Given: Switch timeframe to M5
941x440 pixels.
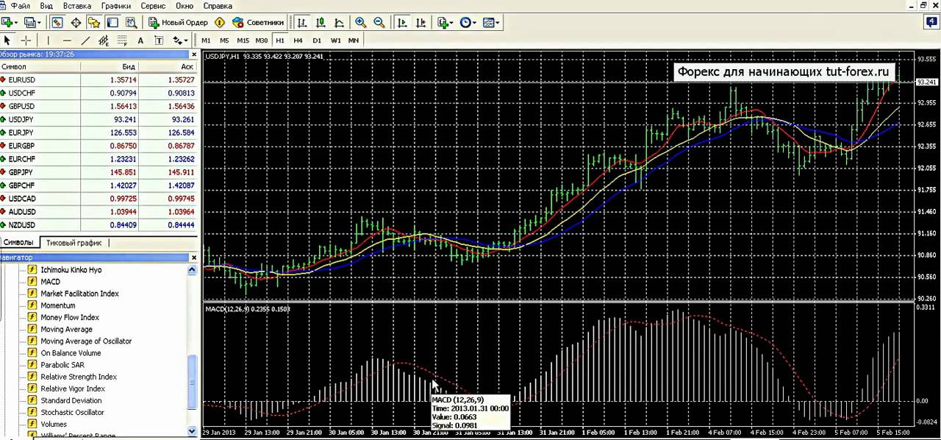Looking at the screenshot, I should tap(224, 40).
